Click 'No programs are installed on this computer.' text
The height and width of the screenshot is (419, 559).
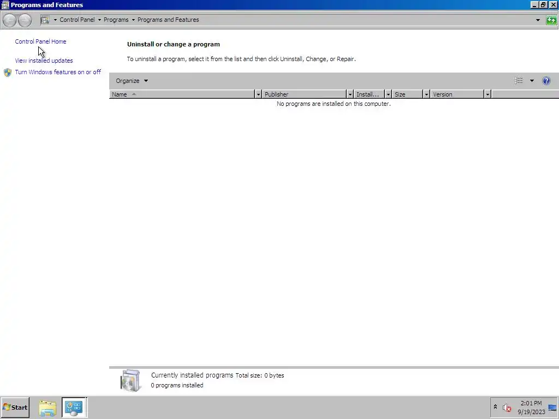coord(334,104)
